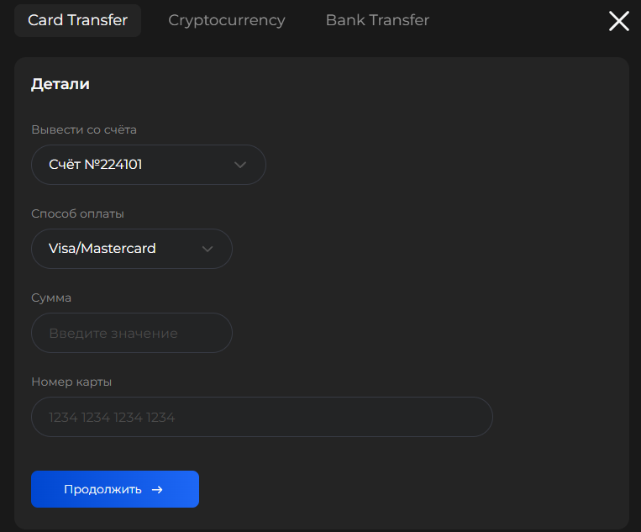
Task: Click the Введите значение placeholder text
Action: (113, 333)
